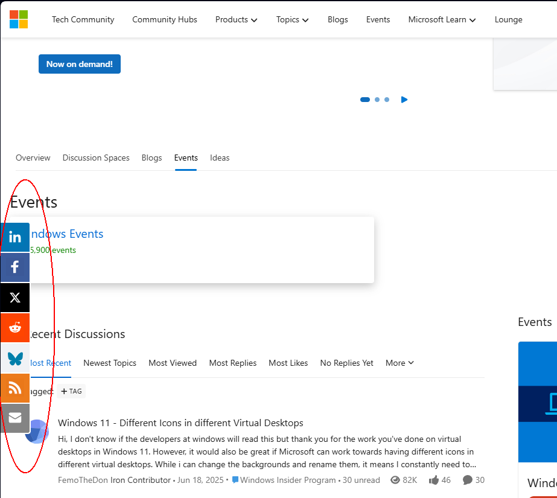Share on X (Twitter) icon
This screenshot has height=498, width=557.
point(15,298)
